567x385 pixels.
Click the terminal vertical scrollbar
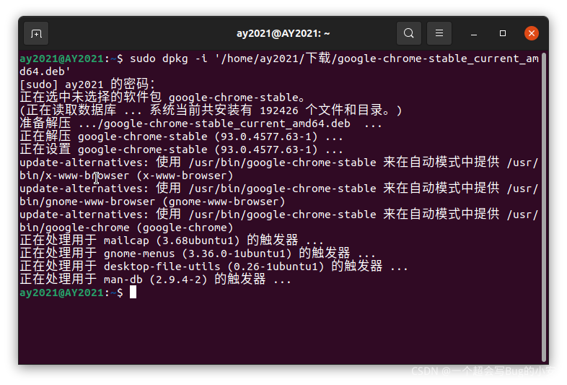tap(543, 207)
